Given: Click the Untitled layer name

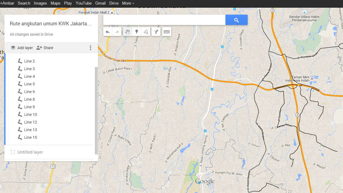Looking at the screenshot, I should [x=30, y=152].
